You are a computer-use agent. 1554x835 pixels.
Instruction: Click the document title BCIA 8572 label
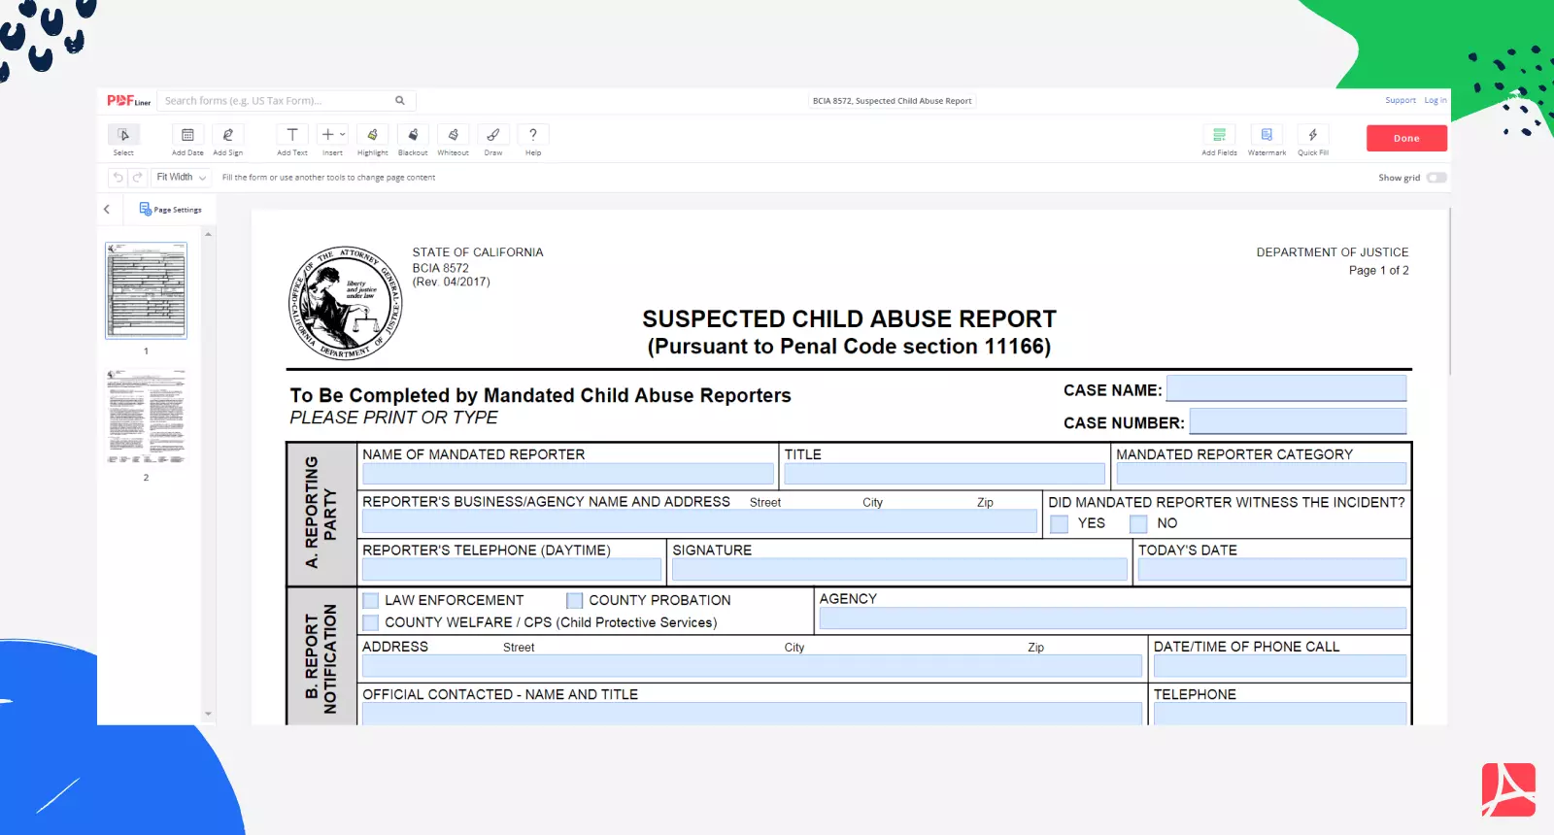892,101
